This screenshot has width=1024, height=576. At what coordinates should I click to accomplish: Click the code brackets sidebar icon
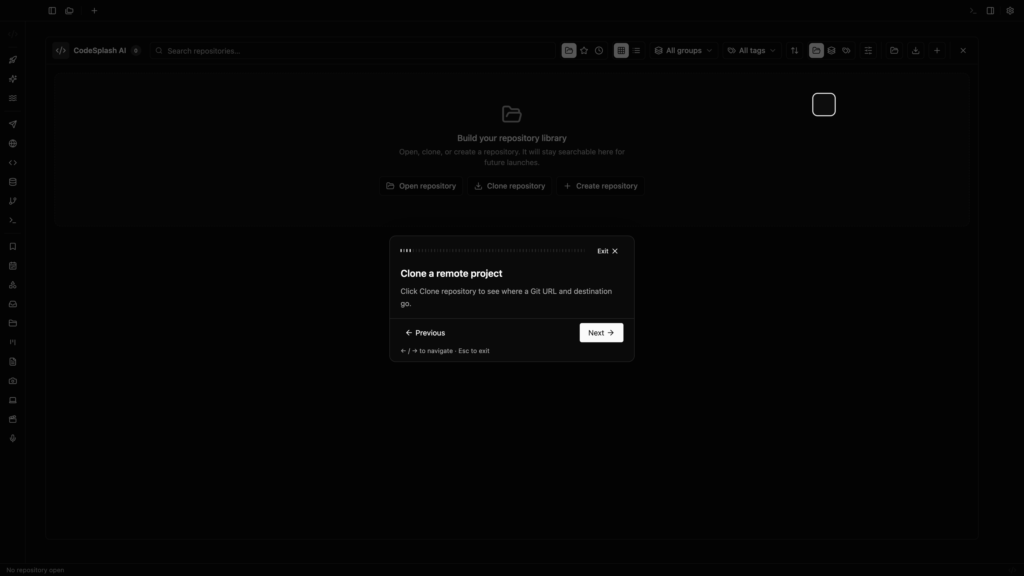[13, 163]
